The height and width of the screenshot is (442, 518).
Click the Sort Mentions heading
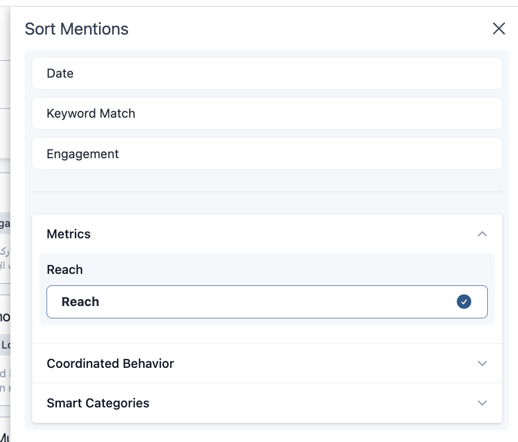click(x=77, y=29)
